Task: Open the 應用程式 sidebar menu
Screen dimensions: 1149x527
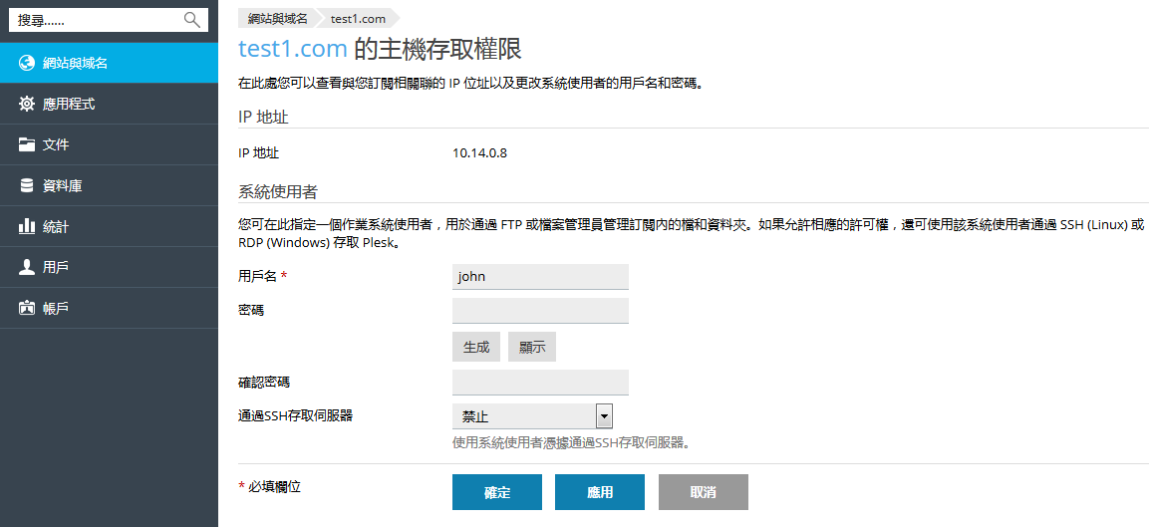Action: (x=110, y=104)
